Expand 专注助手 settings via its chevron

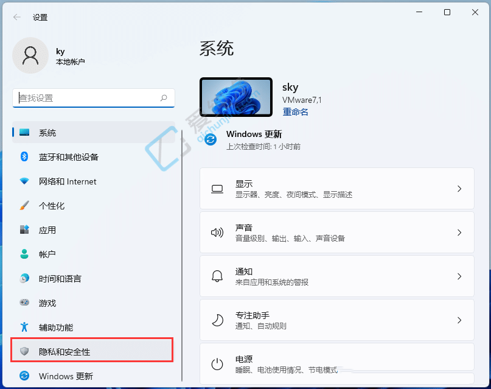point(459,320)
